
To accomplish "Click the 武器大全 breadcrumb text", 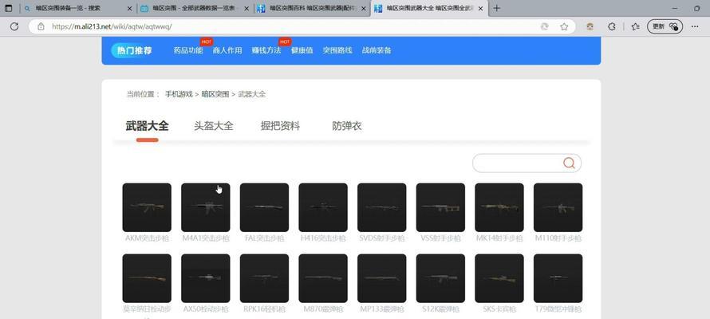I will click(x=252, y=94).
